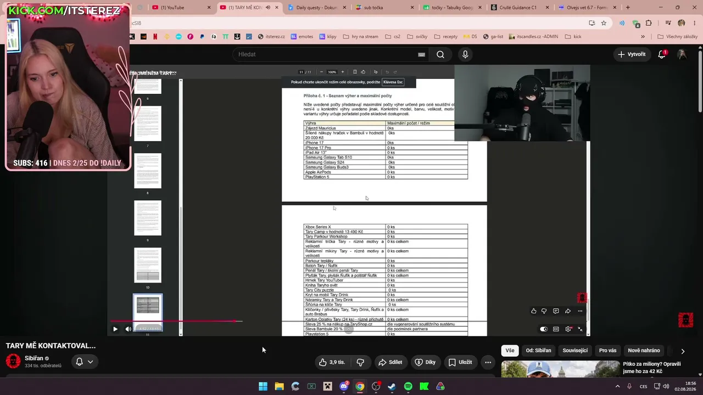Show hidden bookmarks with the double chevron
703x395 pixels.
click(x=643, y=37)
